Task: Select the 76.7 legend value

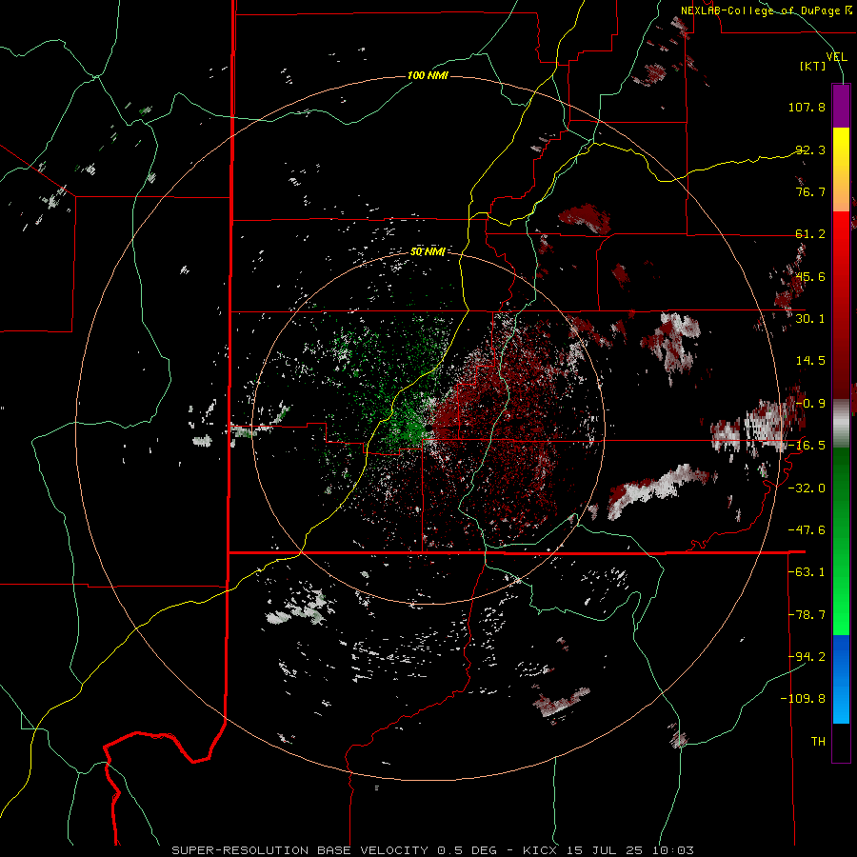Action: coord(810,191)
